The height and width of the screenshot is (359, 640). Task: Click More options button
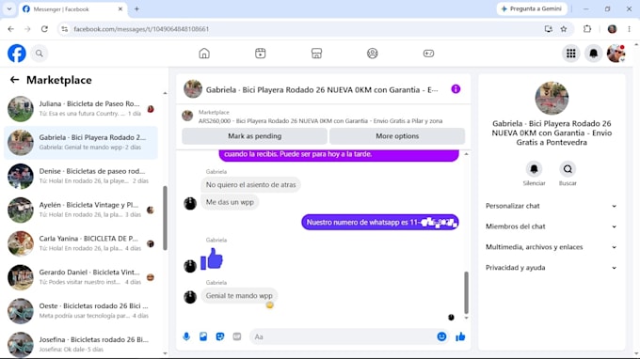click(397, 136)
